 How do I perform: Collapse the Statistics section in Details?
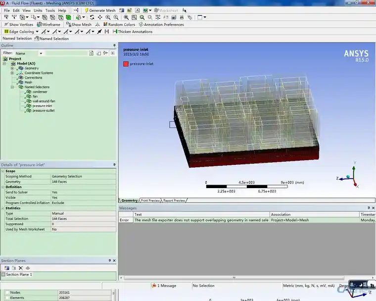tap(3, 208)
